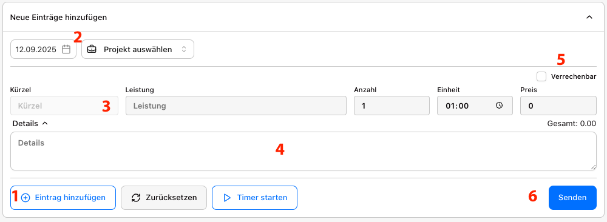
Task: Focus the Kürzel input field
Action: tap(64, 106)
